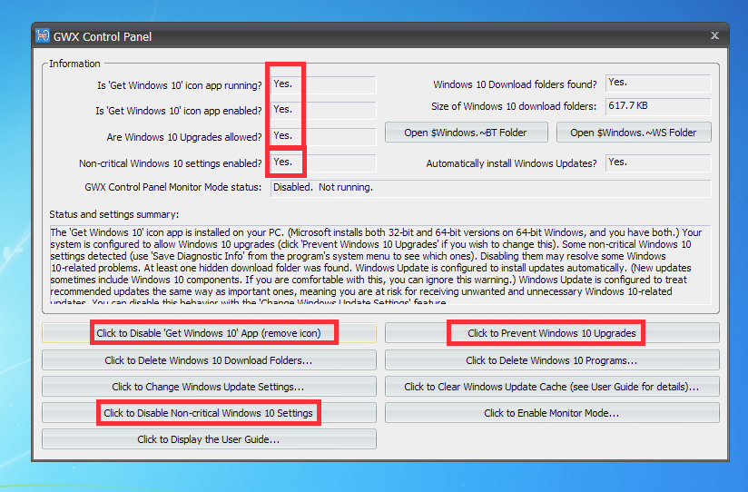This screenshot has width=748, height=492.
Task: Click the 'Non-critical settings enabled?' Yes field
Action: [x=323, y=162]
